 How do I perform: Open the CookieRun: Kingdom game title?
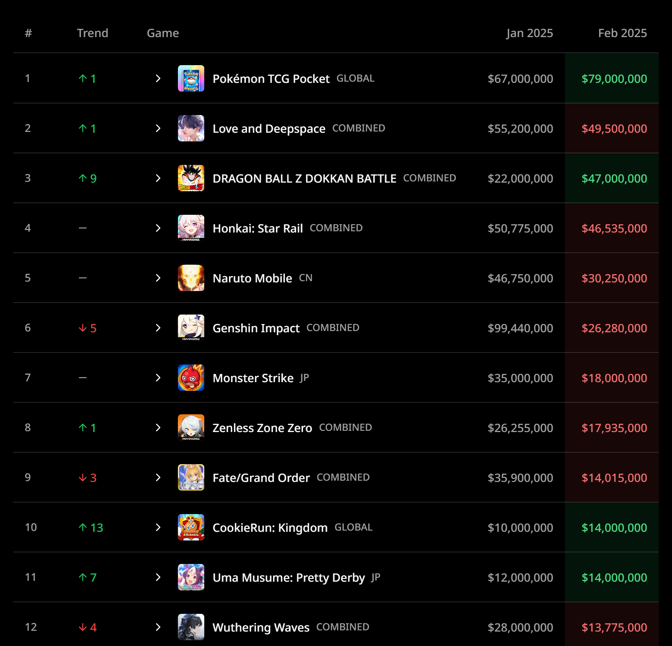(x=270, y=528)
